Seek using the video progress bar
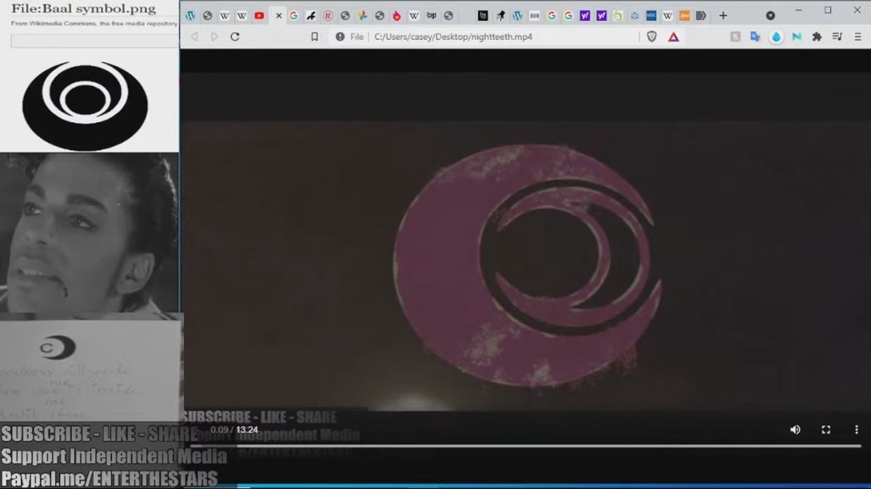871x489 pixels. pyautogui.click(x=524, y=446)
